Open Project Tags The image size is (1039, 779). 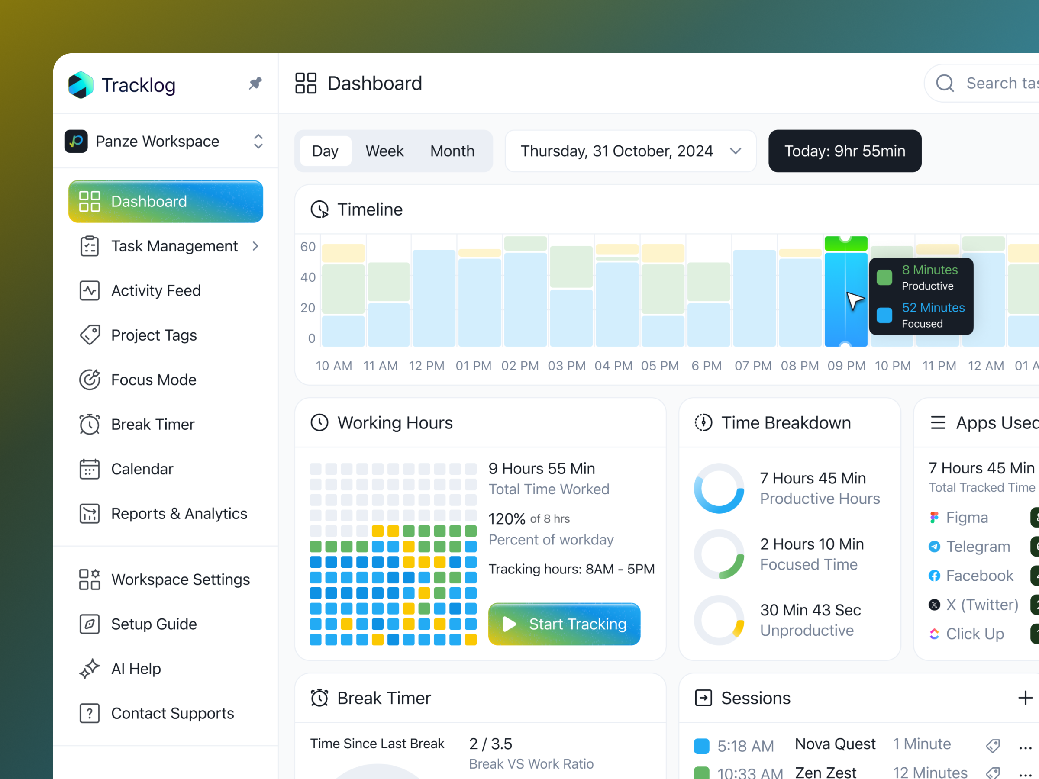(x=154, y=335)
